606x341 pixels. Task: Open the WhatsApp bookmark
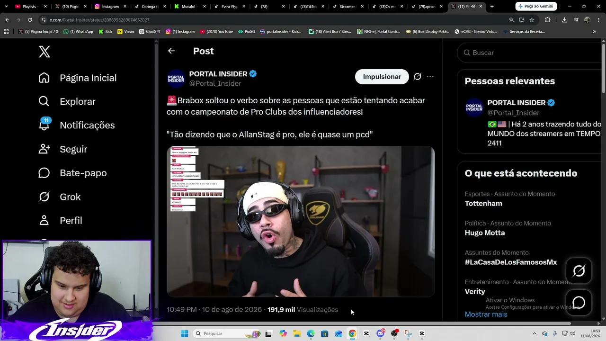pos(79,32)
